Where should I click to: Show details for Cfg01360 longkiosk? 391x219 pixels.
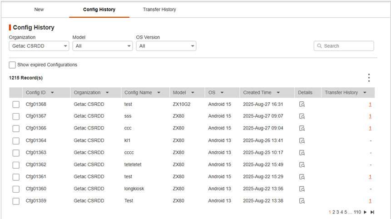(x=302, y=189)
